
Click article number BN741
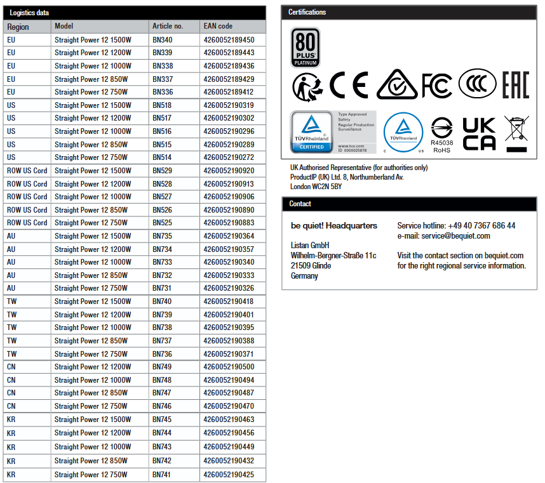[x=161, y=474]
